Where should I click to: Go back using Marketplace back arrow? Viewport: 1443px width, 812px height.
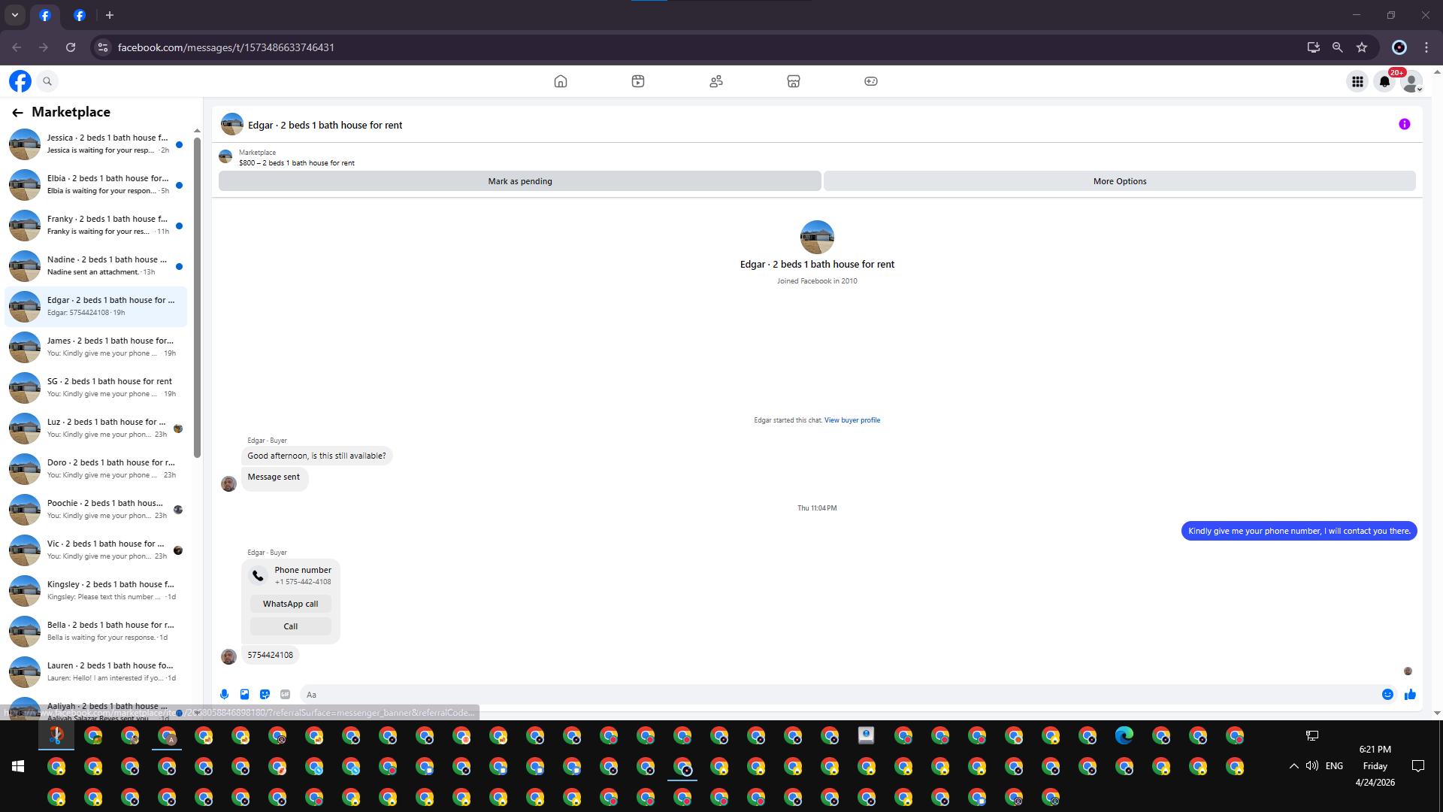tap(17, 113)
